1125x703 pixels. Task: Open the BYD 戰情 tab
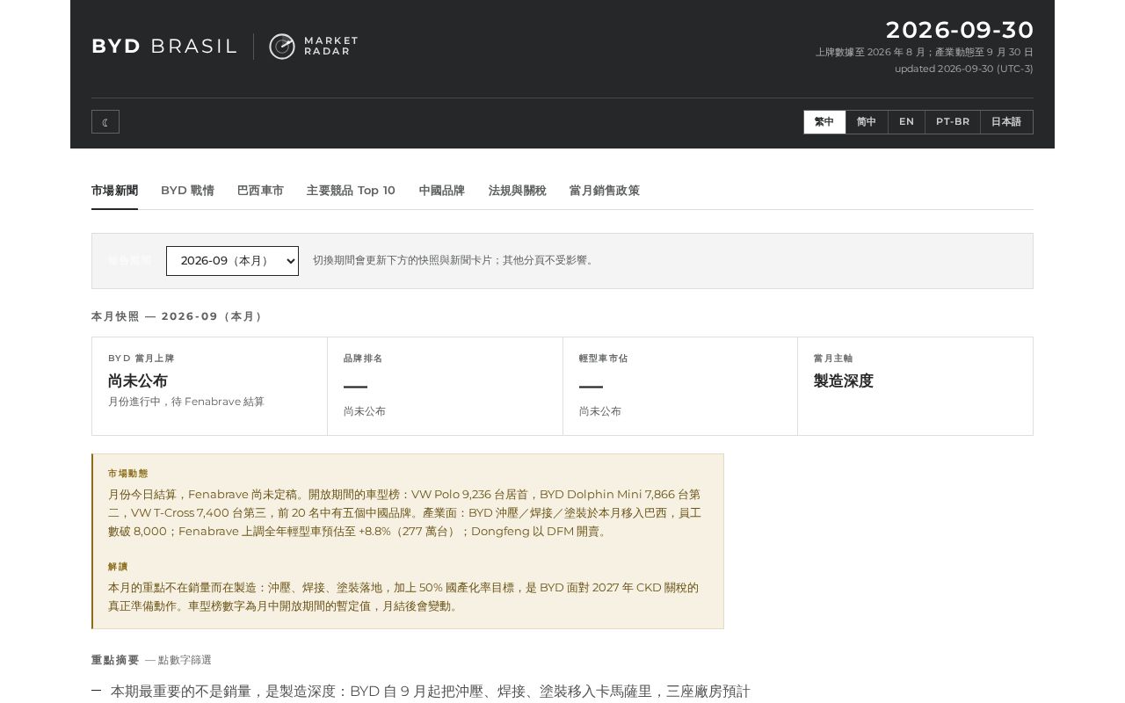tap(187, 191)
